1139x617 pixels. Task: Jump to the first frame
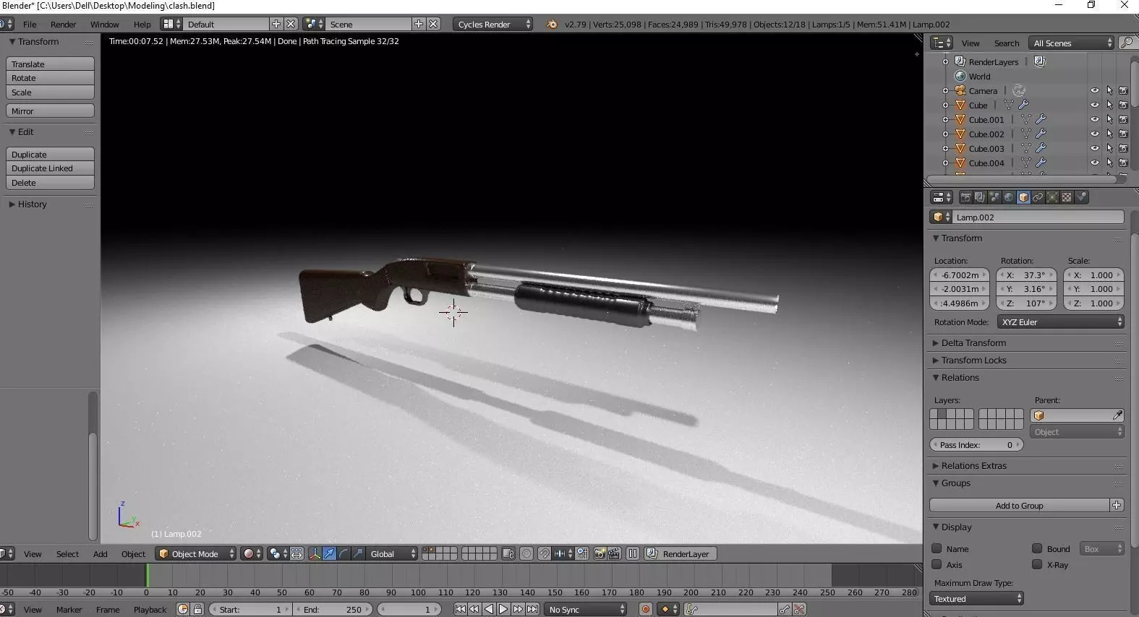click(460, 609)
